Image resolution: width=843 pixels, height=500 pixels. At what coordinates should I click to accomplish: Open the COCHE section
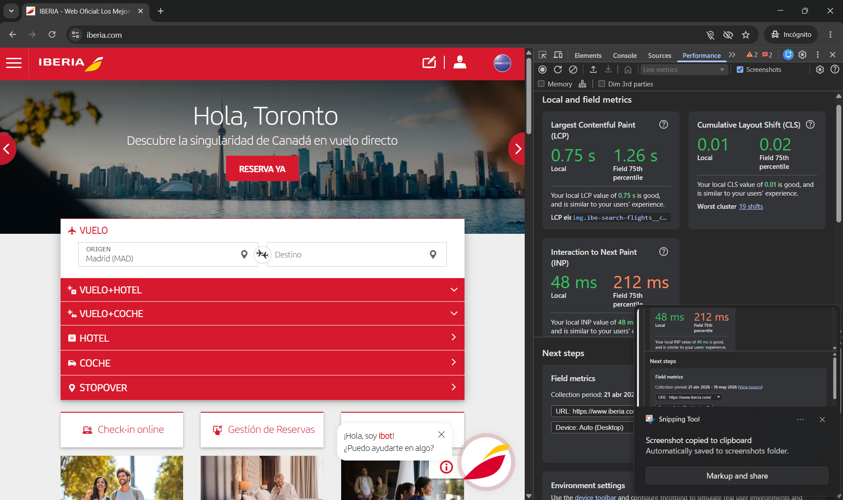(263, 363)
